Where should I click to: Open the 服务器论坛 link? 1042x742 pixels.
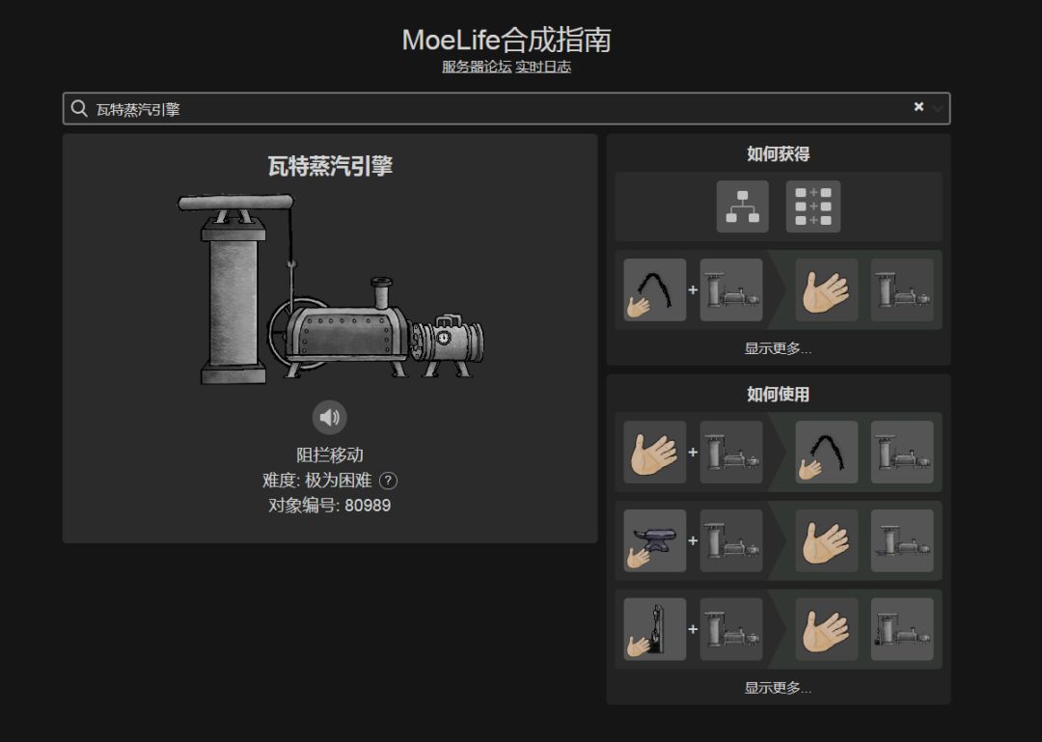tap(477, 67)
